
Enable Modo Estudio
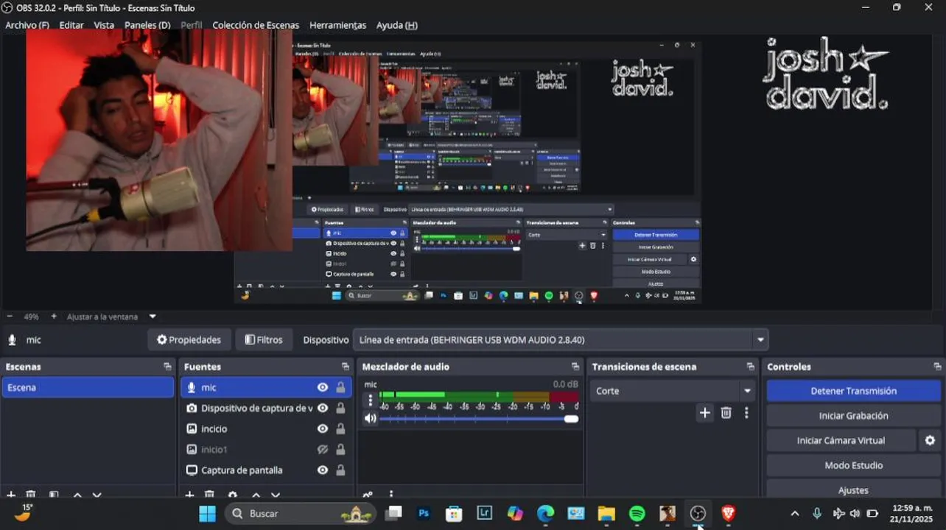click(854, 465)
